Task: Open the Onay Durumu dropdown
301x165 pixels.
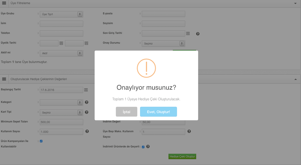Action: point(163,44)
